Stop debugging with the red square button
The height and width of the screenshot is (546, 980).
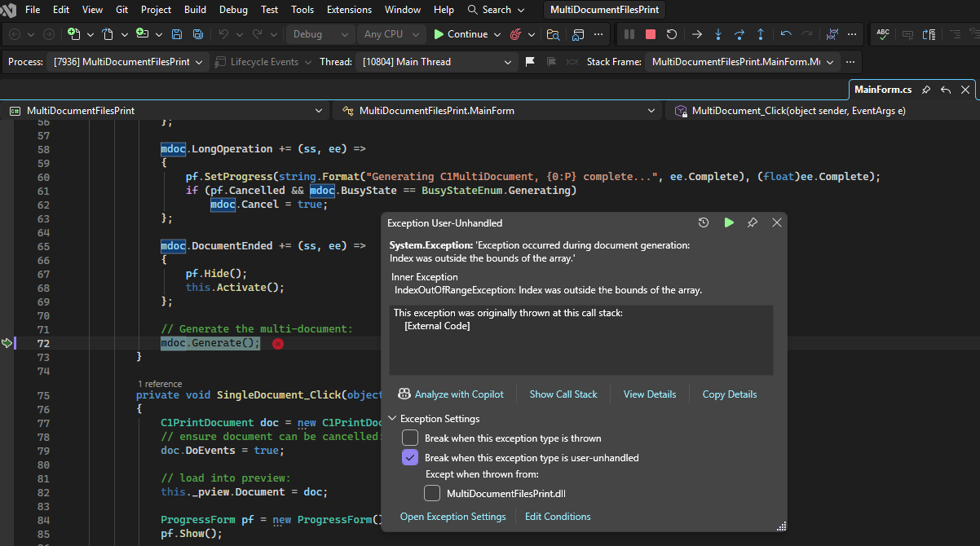tap(650, 34)
